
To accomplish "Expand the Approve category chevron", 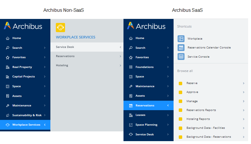I will (244, 92).
